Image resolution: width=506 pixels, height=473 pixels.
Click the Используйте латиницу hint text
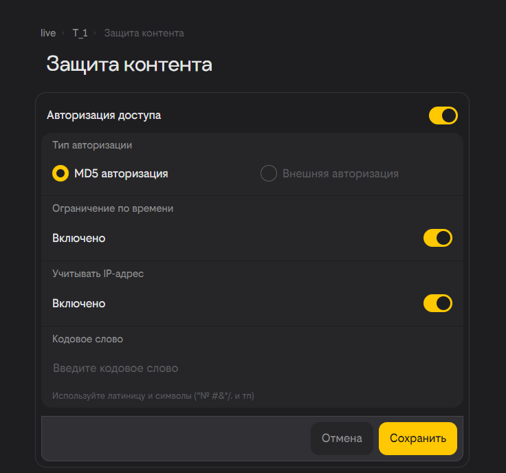[x=154, y=395]
